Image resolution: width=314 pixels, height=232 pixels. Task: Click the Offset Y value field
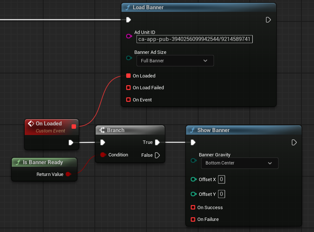tap(221, 194)
